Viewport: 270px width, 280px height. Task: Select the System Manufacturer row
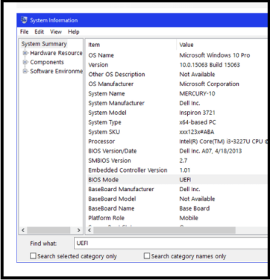tap(177, 103)
